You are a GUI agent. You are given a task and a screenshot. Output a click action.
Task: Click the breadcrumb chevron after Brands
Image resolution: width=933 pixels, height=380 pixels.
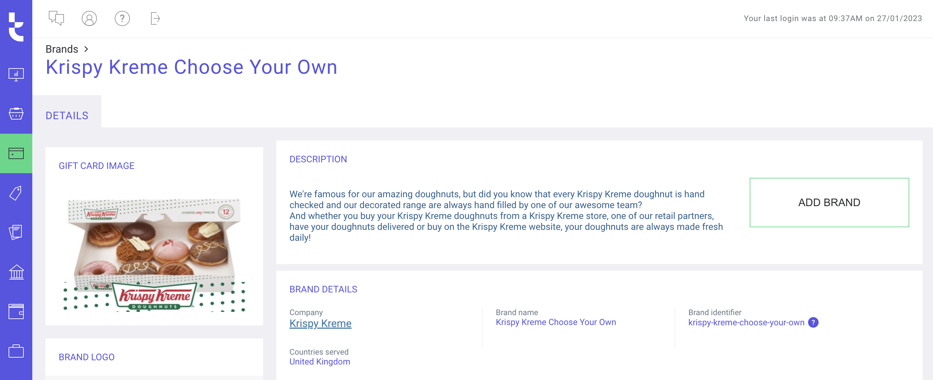pyautogui.click(x=86, y=49)
